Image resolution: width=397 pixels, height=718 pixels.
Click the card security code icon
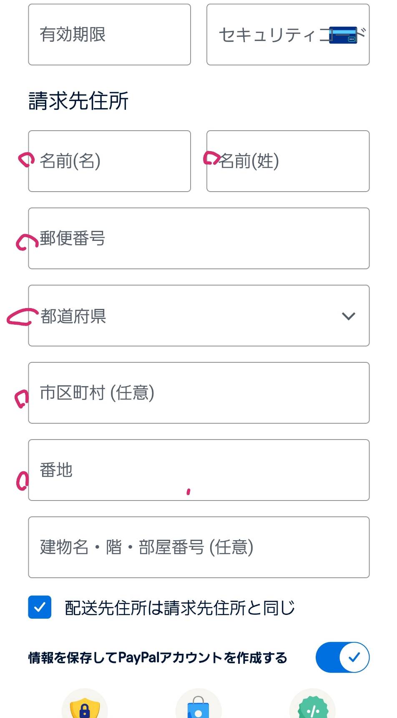coord(343,35)
